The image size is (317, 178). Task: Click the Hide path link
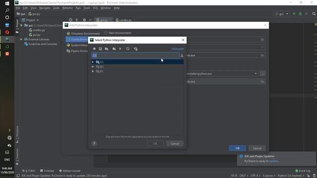coord(177,49)
